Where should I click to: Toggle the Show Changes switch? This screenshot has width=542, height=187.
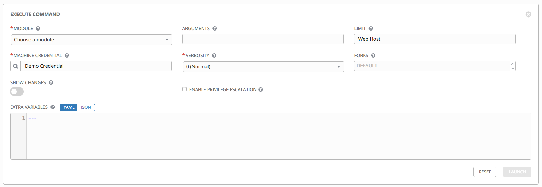17,92
